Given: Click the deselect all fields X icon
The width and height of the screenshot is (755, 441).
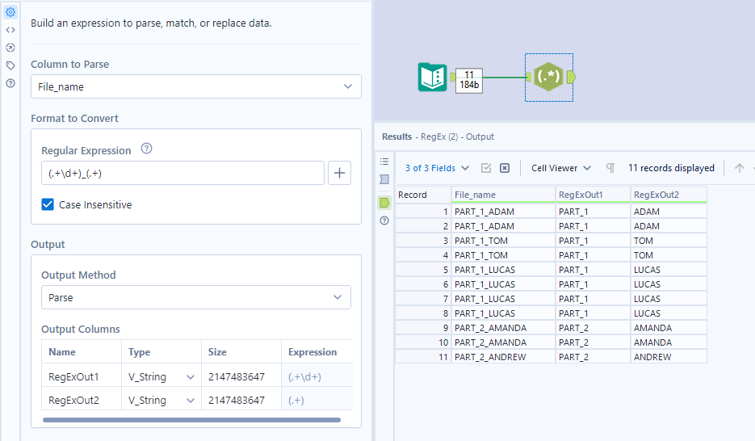Looking at the screenshot, I should [x=505, y=168].
